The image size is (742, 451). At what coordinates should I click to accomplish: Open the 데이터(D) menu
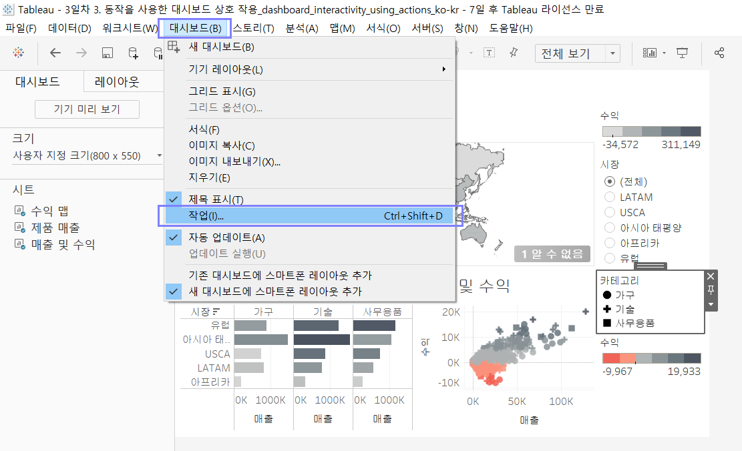click(69, 29)
